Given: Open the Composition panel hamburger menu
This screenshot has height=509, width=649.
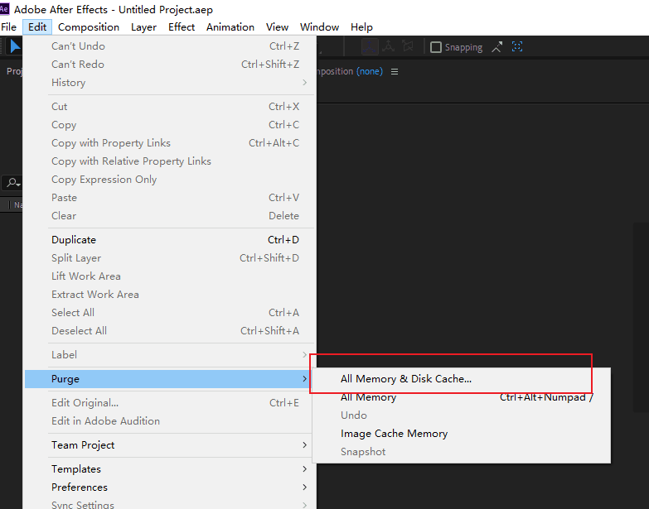Looking at the screenshot, I should [395, 71].
